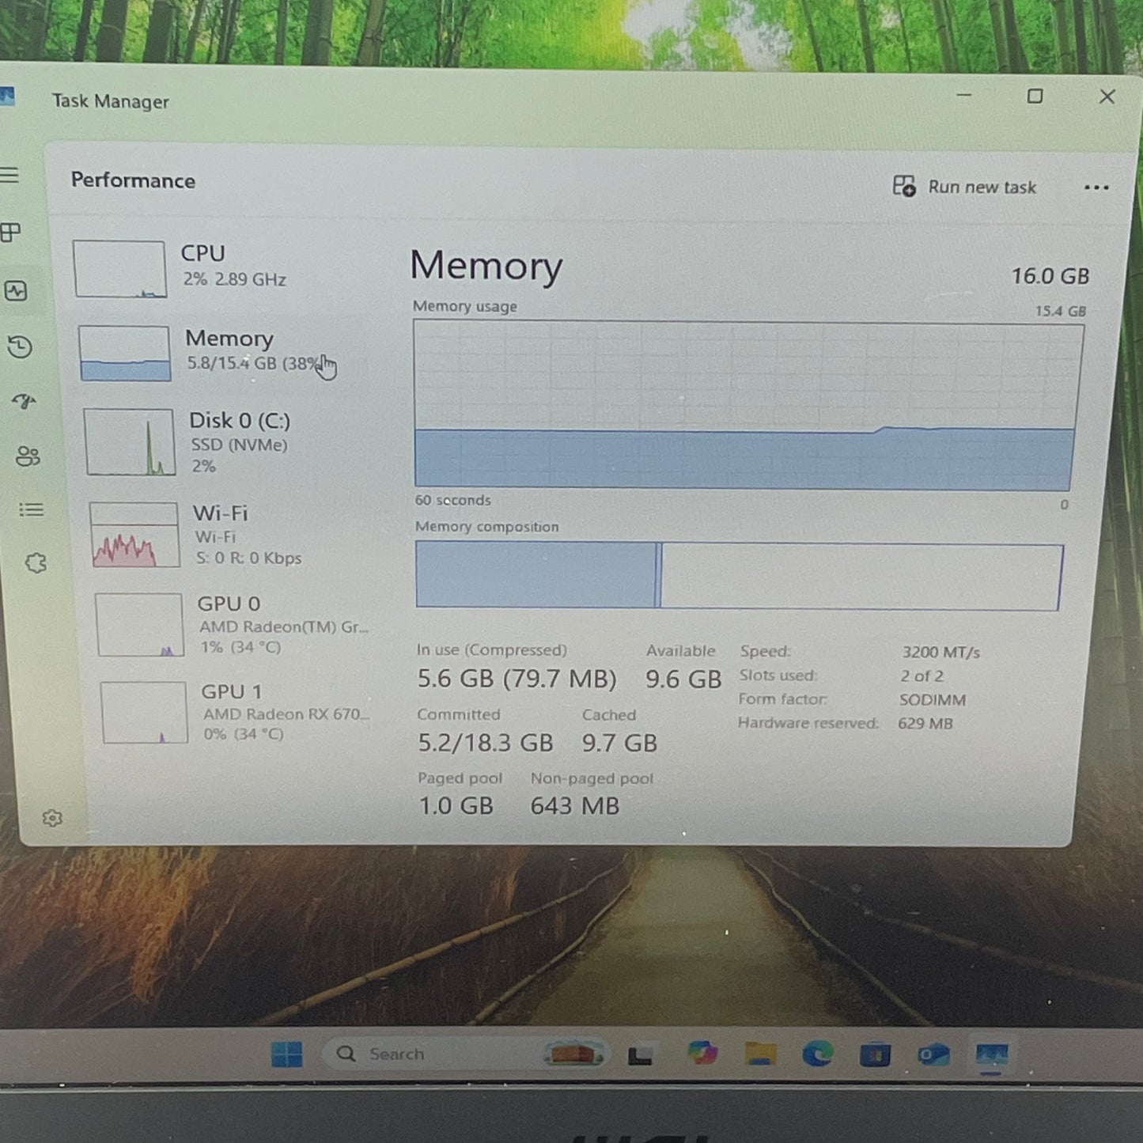Screen dimensions: 1143x1143
Task: Minimize the Task Manager window
Action: coord(963,95)
